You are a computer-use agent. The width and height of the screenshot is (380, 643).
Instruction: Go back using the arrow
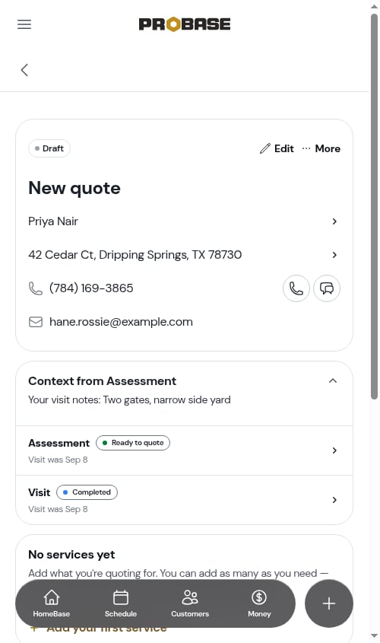(x=24, y=70)
